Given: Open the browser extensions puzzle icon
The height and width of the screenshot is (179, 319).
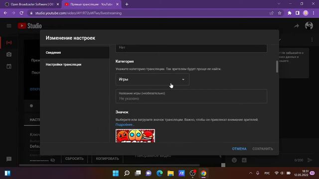Looking at the screenshot, I should 289,13.
